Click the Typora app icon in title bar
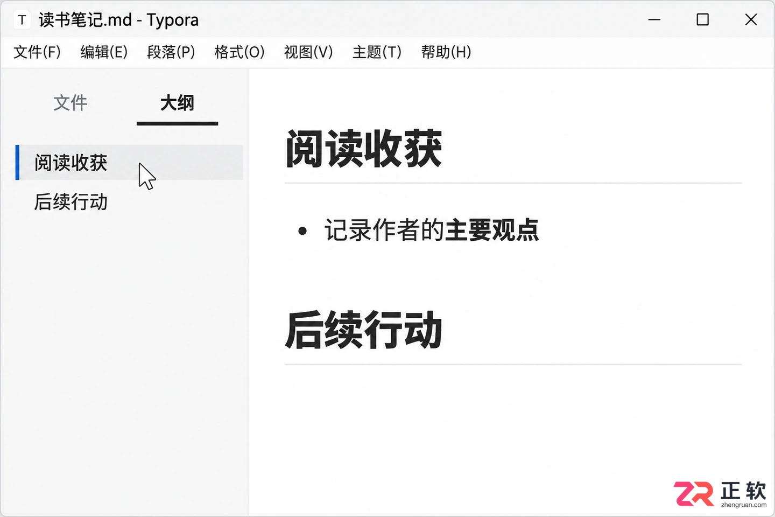775x517 pixels. pyautogui.click(x=22, y=20)
